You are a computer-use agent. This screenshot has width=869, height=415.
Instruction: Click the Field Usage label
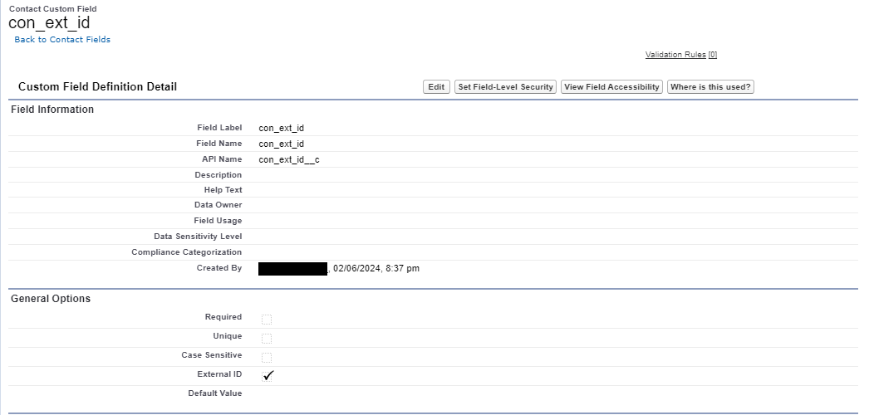[218, 220]
